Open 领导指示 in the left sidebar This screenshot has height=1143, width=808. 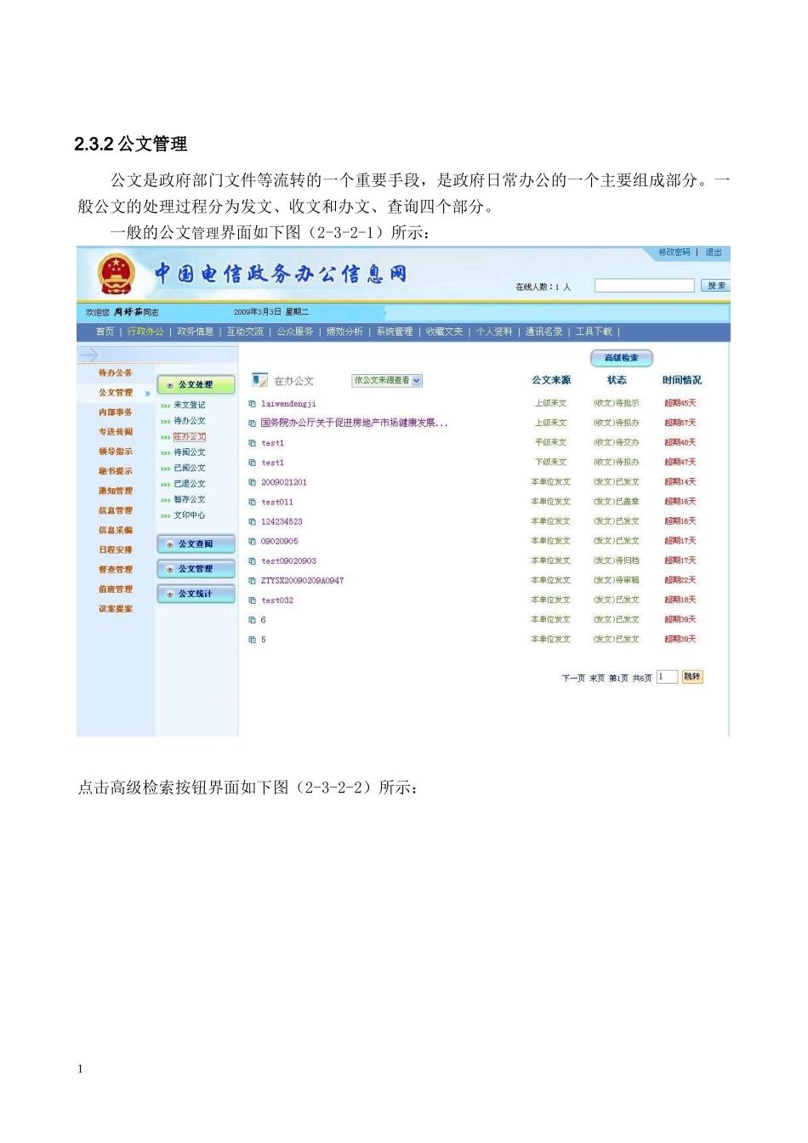coord(116,452)
